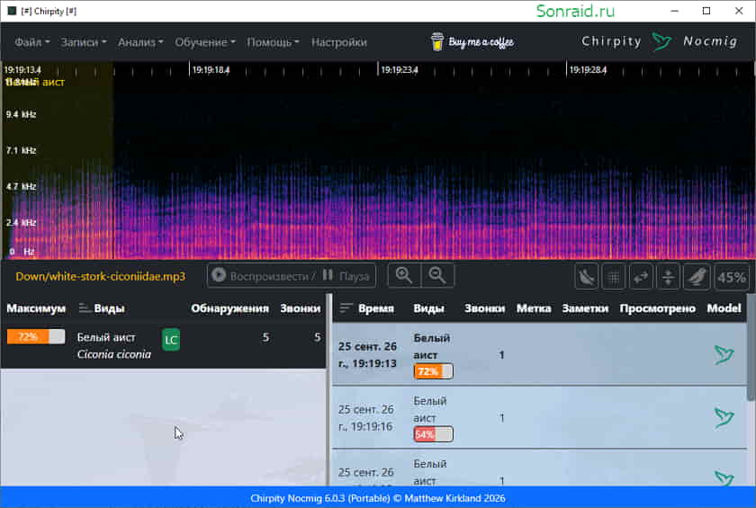756x508 pixels.
Task: Click the Nocmig text in header
Action: (710, 41)
